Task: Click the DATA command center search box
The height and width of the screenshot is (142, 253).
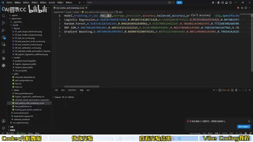Action: [127, 3]
